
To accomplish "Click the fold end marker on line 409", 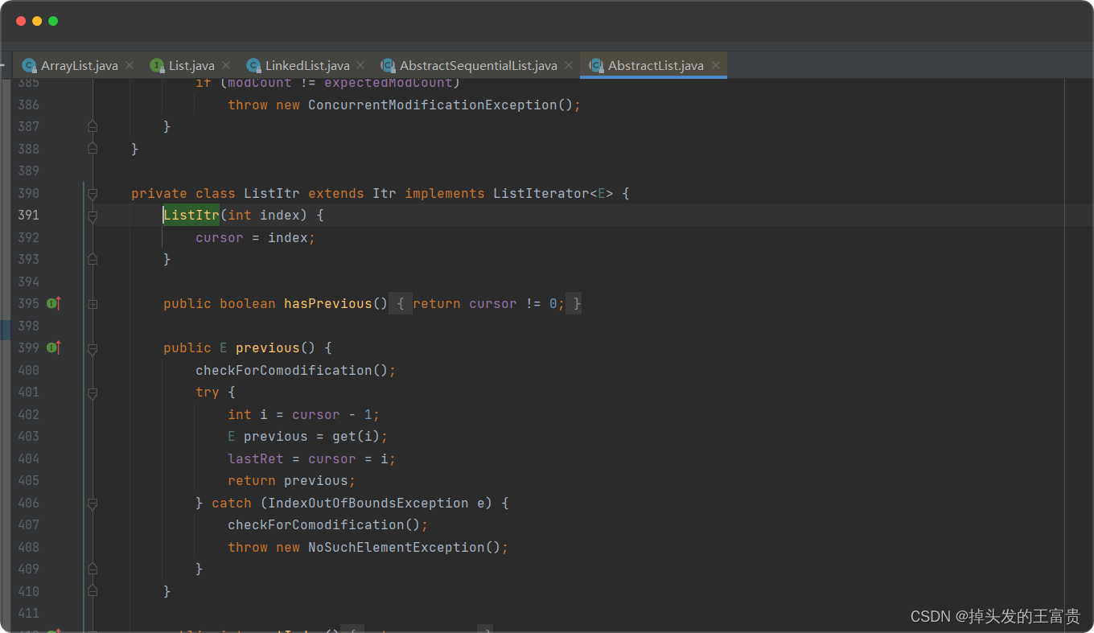I will [93, 569].
